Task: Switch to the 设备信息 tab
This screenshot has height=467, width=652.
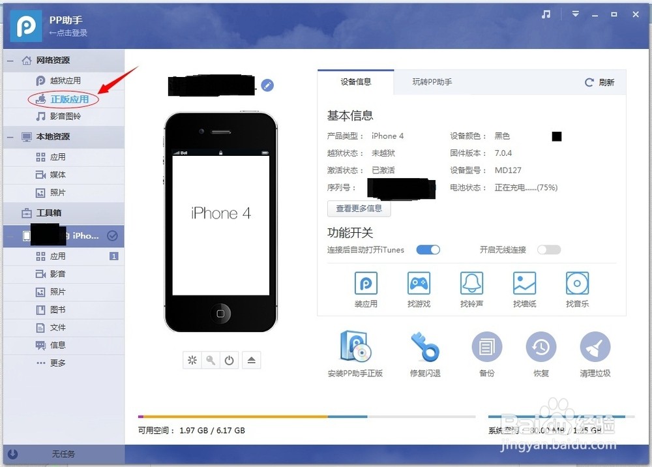Action: click(x=355, y=82)
